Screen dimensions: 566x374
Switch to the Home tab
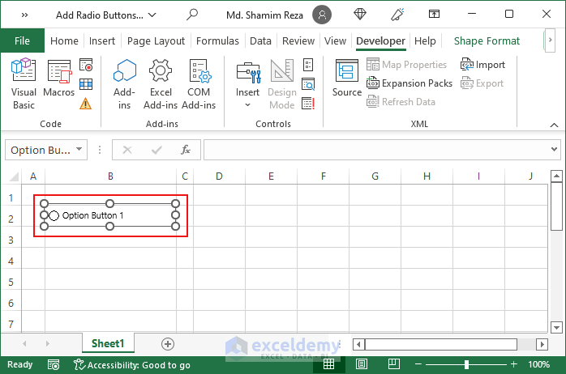pos(64,40)
